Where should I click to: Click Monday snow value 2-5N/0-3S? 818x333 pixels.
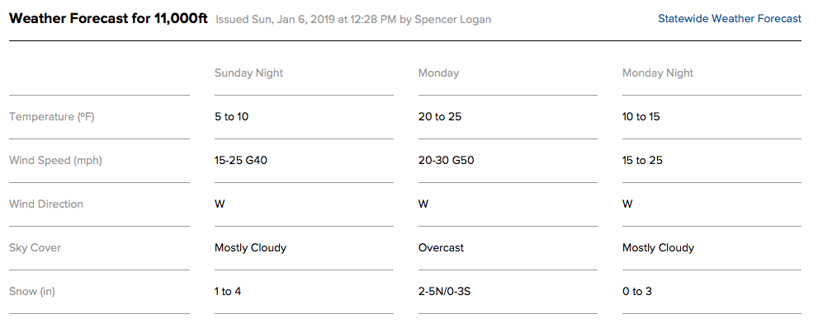(x=444, y=291)
